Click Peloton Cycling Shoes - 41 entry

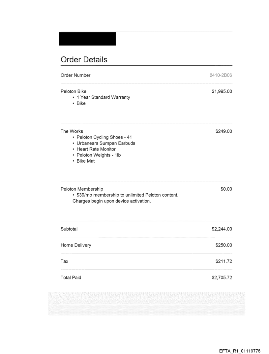104,137
